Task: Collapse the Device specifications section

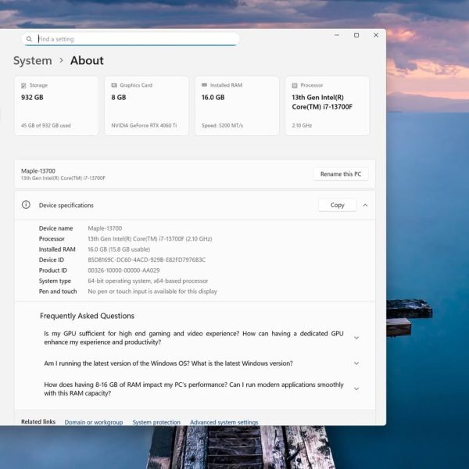Action: (x=365, y=205)
